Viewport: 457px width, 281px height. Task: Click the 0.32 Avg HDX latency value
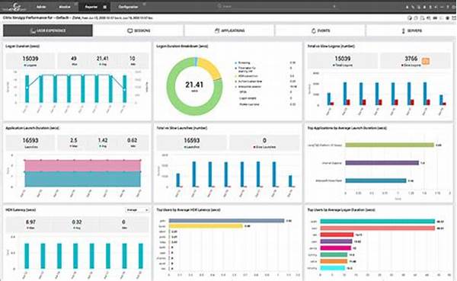(77, 222)
